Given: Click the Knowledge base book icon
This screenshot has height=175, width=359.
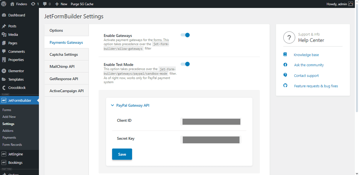Looking at the screenshot, I should coord(285,54).
